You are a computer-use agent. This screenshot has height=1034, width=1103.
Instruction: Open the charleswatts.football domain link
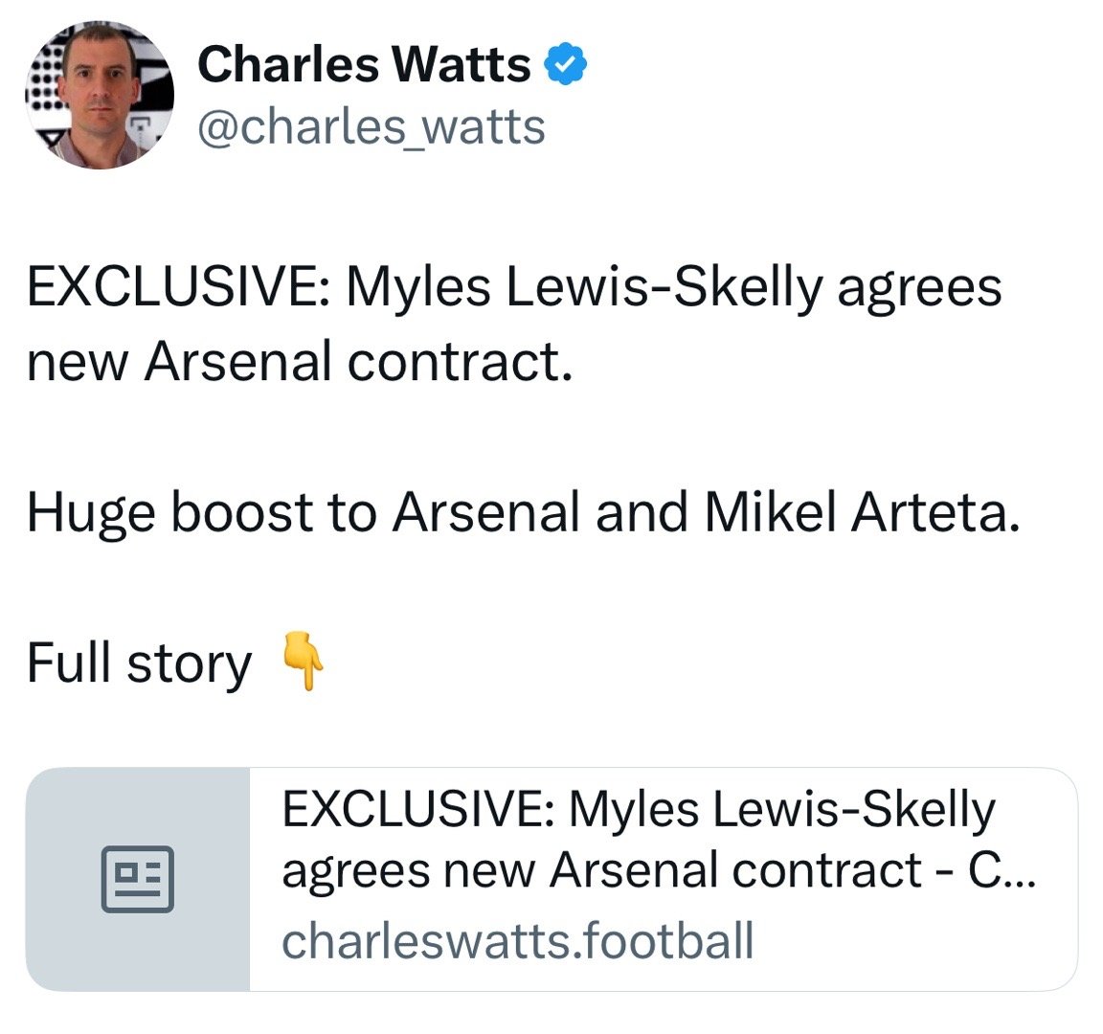coord(518,940)
